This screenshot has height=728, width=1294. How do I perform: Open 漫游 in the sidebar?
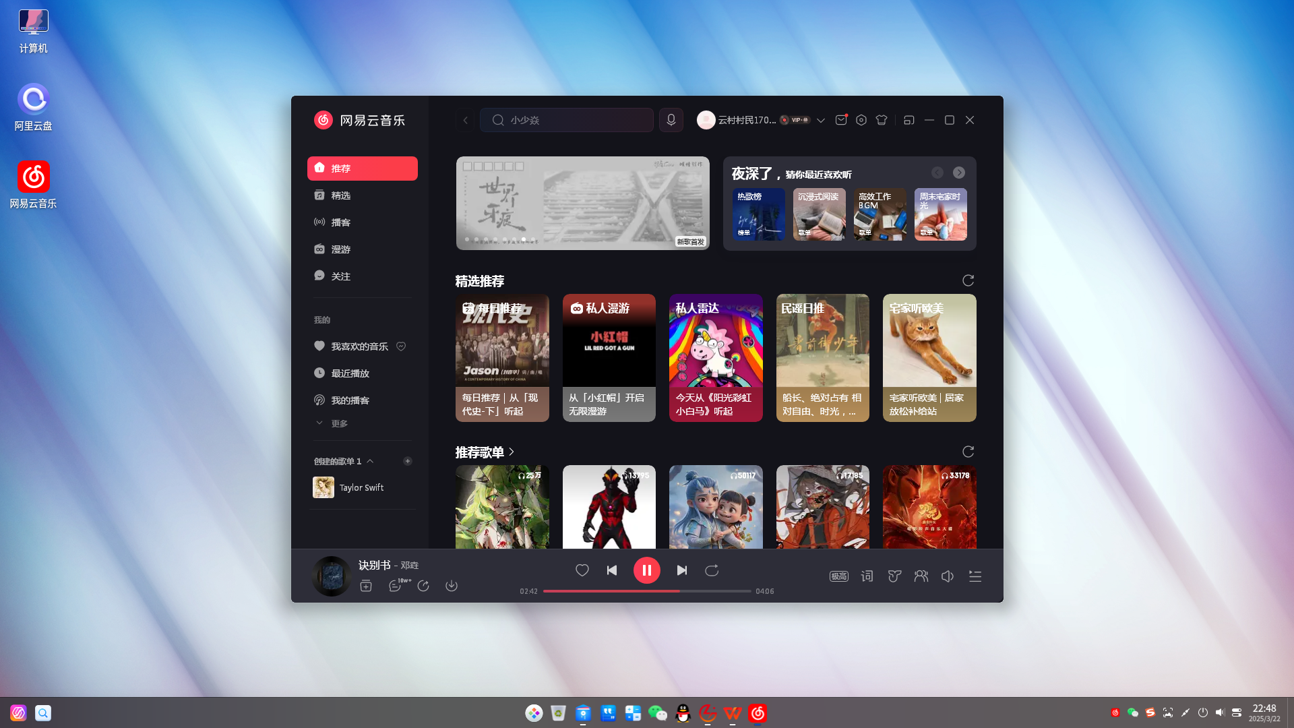pos(363,249)
